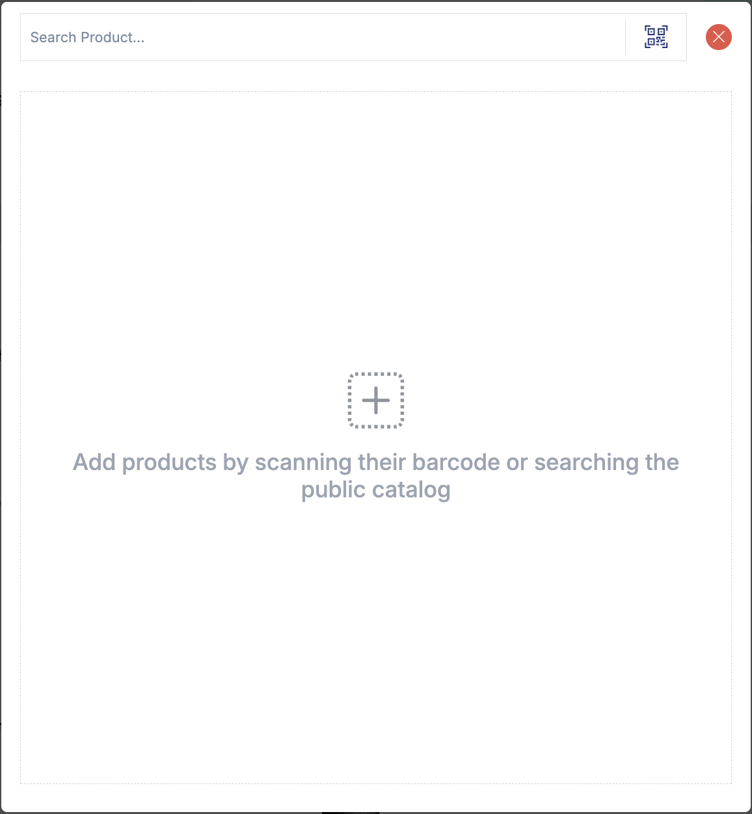Start scanning a product barcode

(656, 37)
